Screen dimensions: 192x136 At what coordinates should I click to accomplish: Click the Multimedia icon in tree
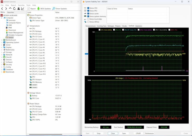coord(4,50)
